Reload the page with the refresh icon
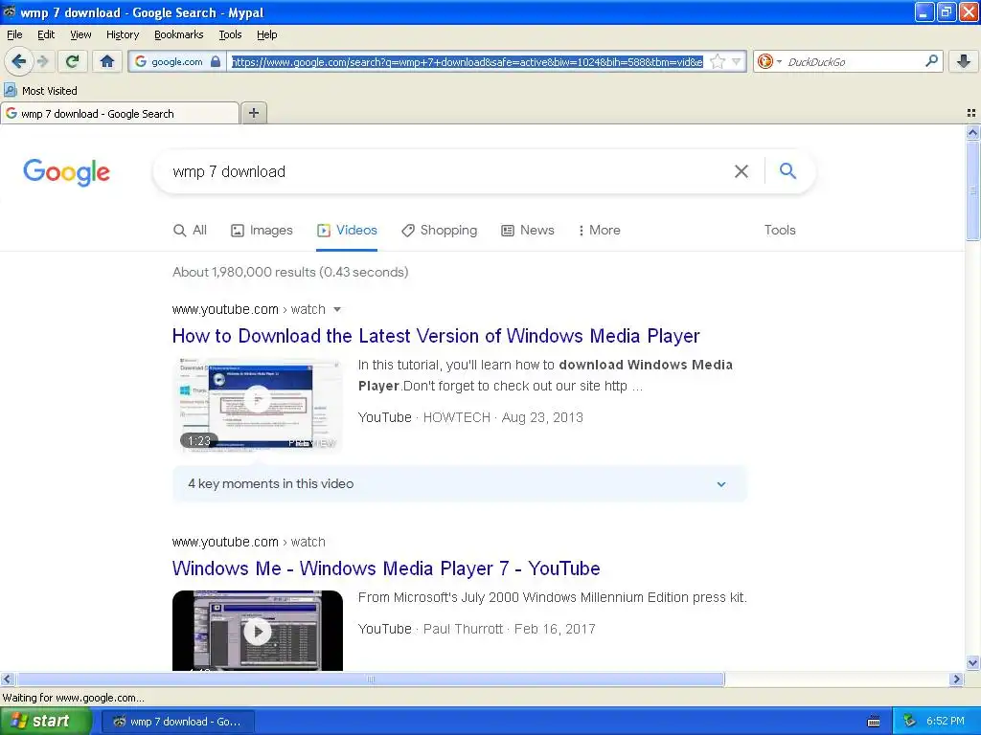Screen dimensions: 981x735 [x=73, y=61]
